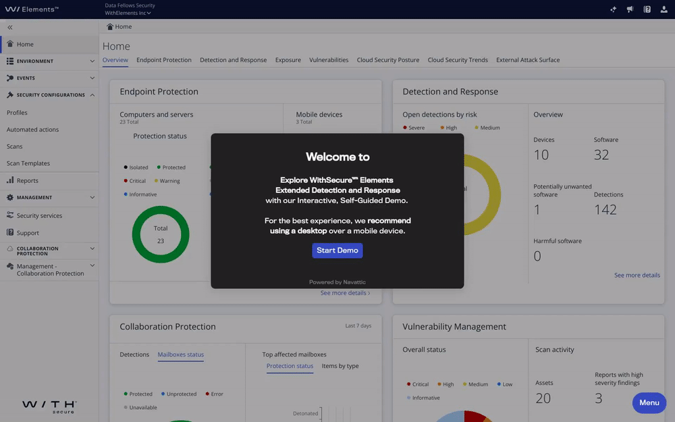Screen dimensions: 675x422
Task: Switch to External Attack Surface tab
Action: pyautogui.click(x=528, y=60)
